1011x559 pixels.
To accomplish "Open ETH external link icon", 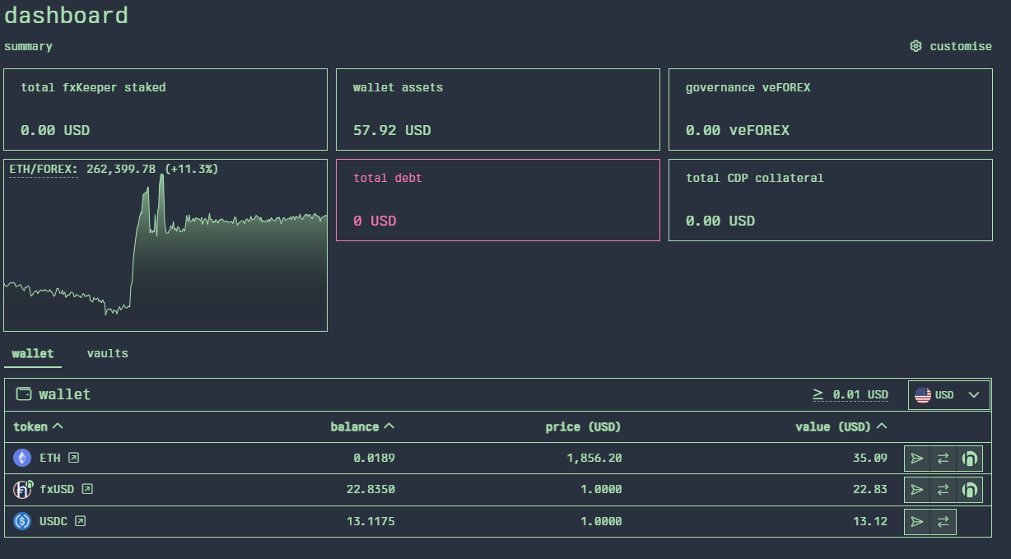I will tap(74, 458).
